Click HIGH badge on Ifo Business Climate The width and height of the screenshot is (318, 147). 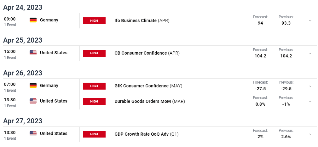point(94,21)
